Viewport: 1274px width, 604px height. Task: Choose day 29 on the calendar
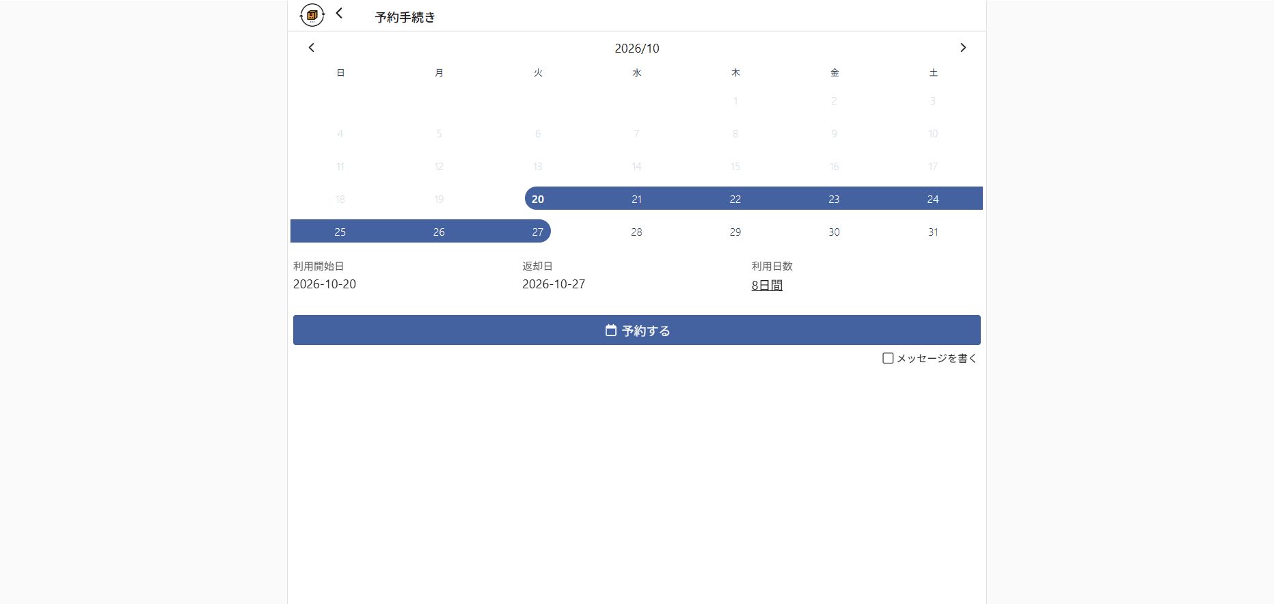[735, 232]
